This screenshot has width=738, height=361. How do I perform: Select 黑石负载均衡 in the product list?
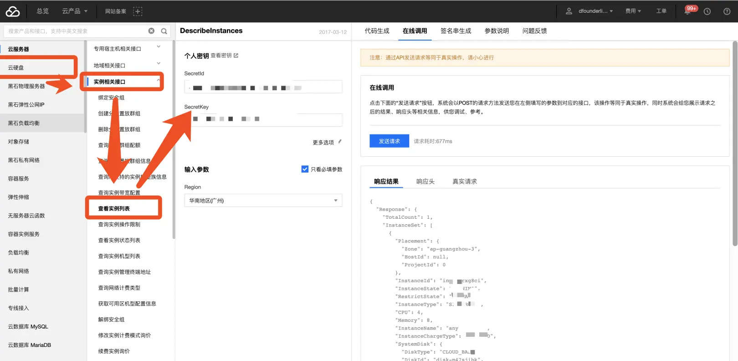point(24,123)
